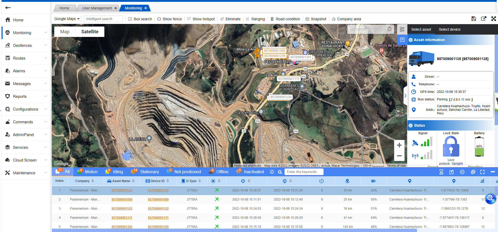Click the floating blue gear button
The image size is (498, 232).
coord(490,198)
